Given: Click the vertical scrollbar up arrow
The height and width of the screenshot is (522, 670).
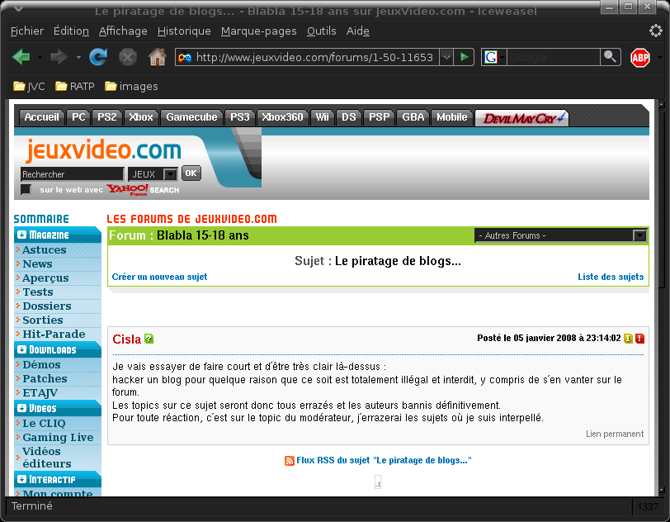Looking at the screenshot, I should click(x=662, y=104).
